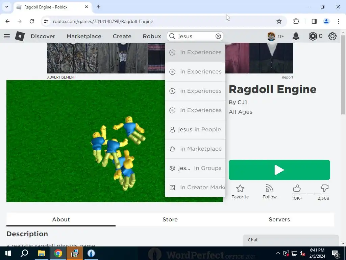View site information icon in address bar
The height and width of the screenshot is (260, 346).
[46, 21]
